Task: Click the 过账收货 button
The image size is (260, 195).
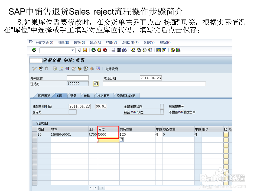Action: pos(112,69)
